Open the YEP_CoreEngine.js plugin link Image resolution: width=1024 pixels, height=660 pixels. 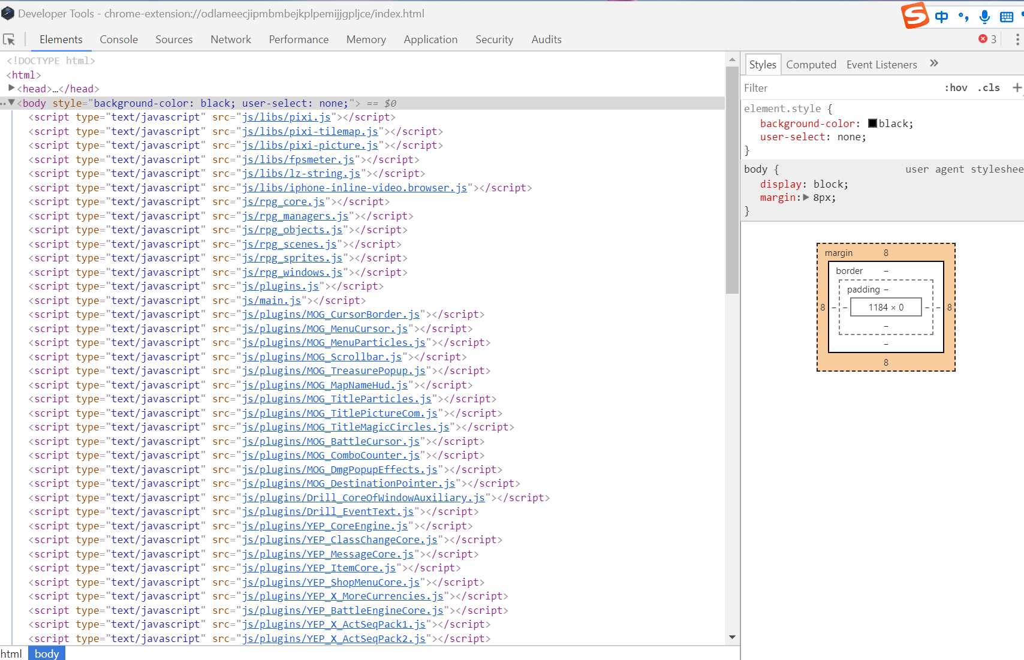coord(325,526)
